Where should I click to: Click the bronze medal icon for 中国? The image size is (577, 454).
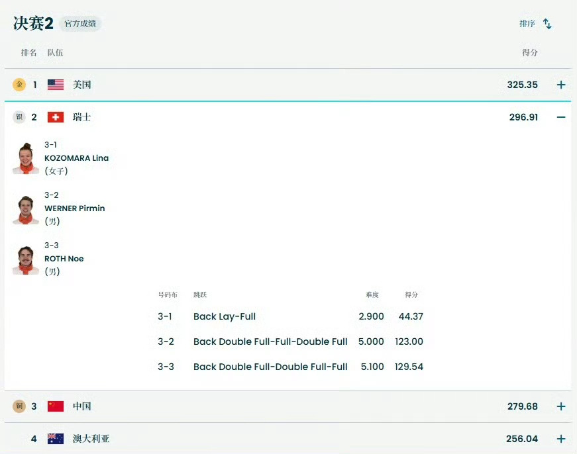click(x=19, y=406)
